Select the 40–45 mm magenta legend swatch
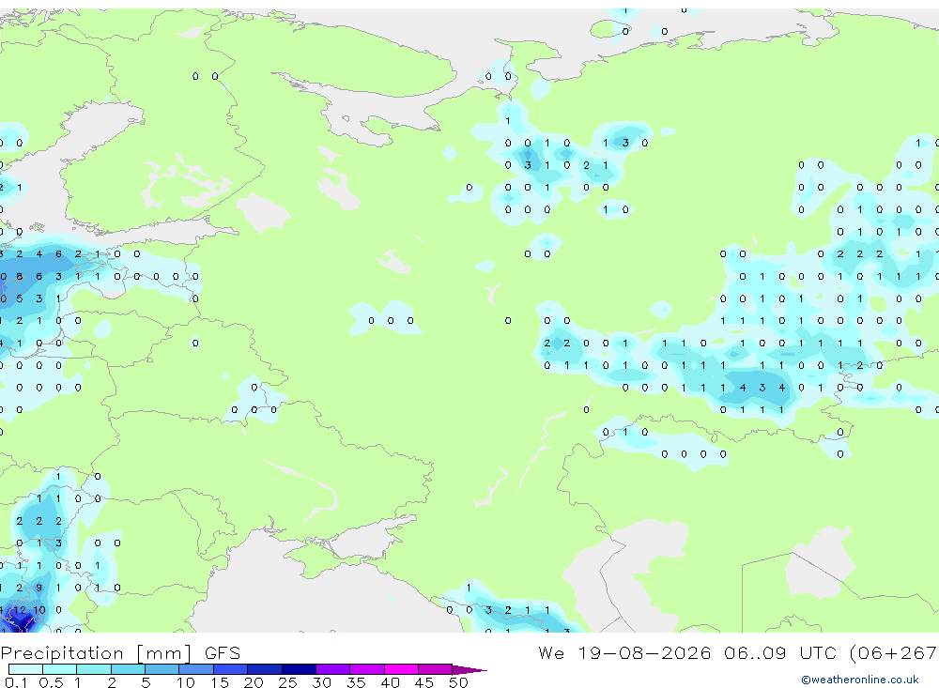The width and height of the screenshot is (939, 688). click(401, 669)
